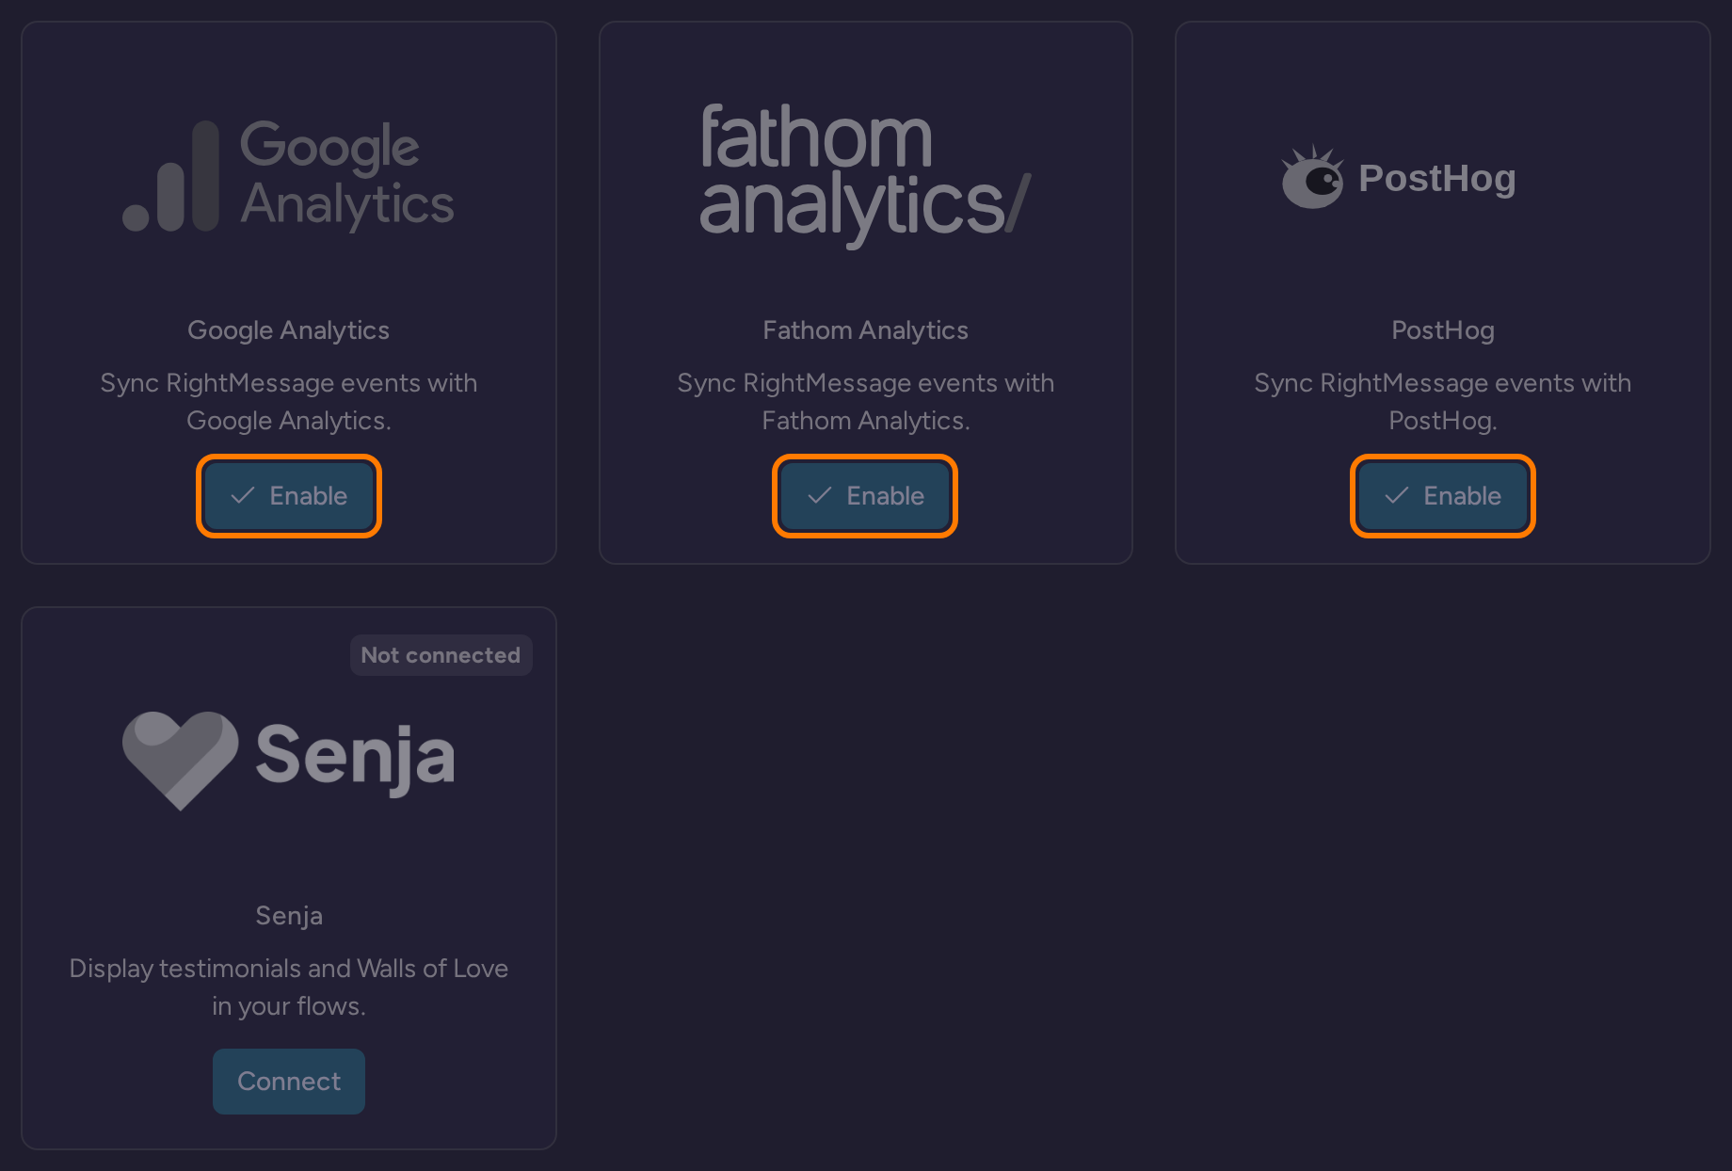Select the Google Analytics card title
1732x1171 pixels.
(x=289, y=330)
